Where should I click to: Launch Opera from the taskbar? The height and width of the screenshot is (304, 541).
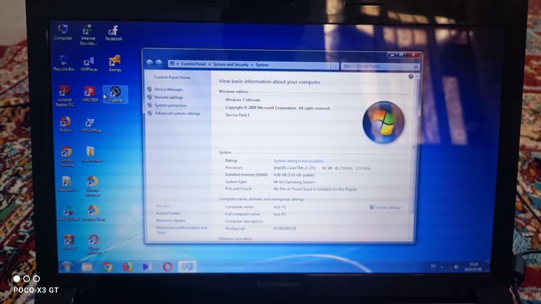[167, 267]
